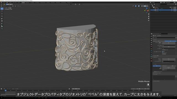The image size is (177, 99).
Task: Open transform orientation dropdown in header
Action: (x=69, y=4)
